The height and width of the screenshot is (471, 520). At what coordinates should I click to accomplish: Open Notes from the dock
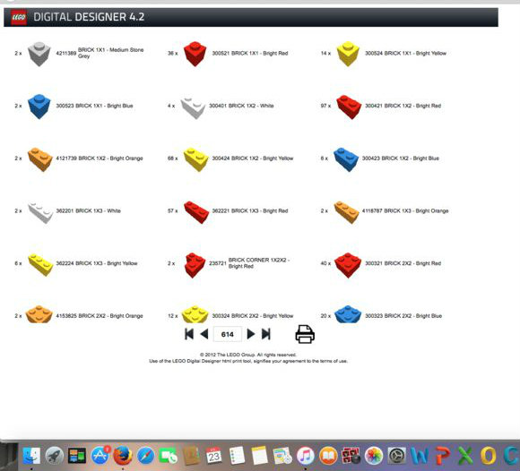(x=259, y=456)
